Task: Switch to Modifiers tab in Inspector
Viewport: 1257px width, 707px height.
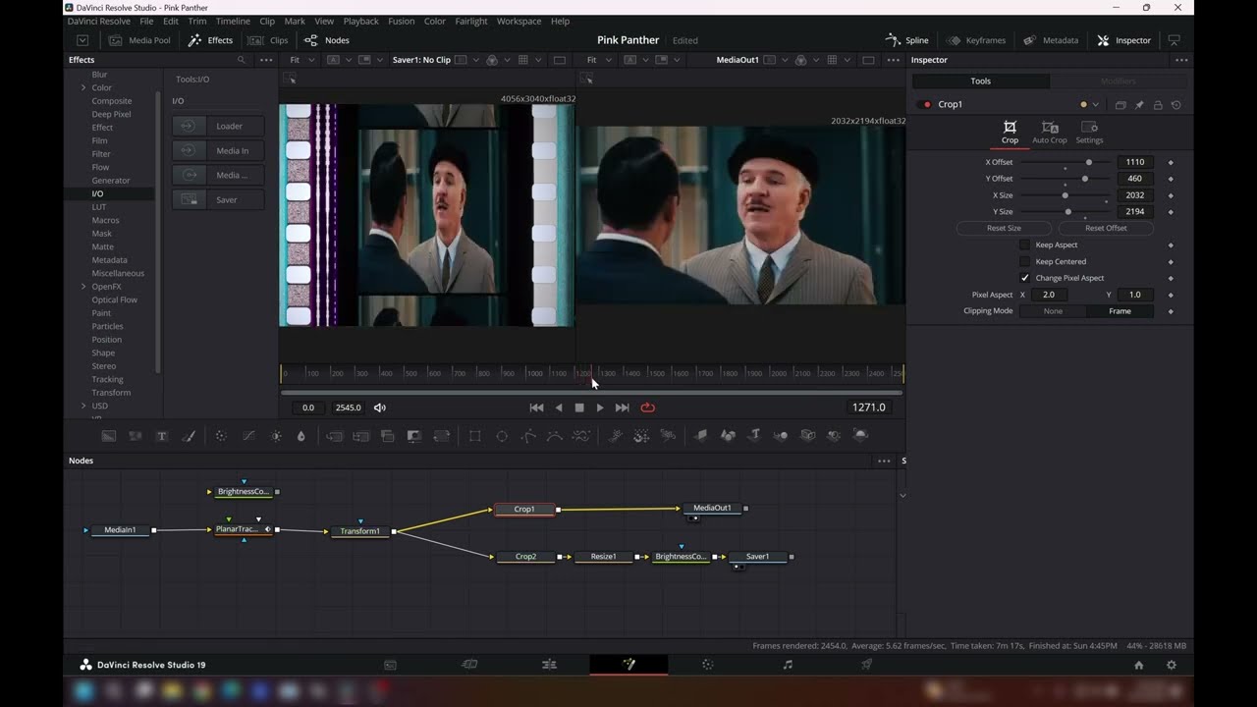Action: click(1118, 82)
